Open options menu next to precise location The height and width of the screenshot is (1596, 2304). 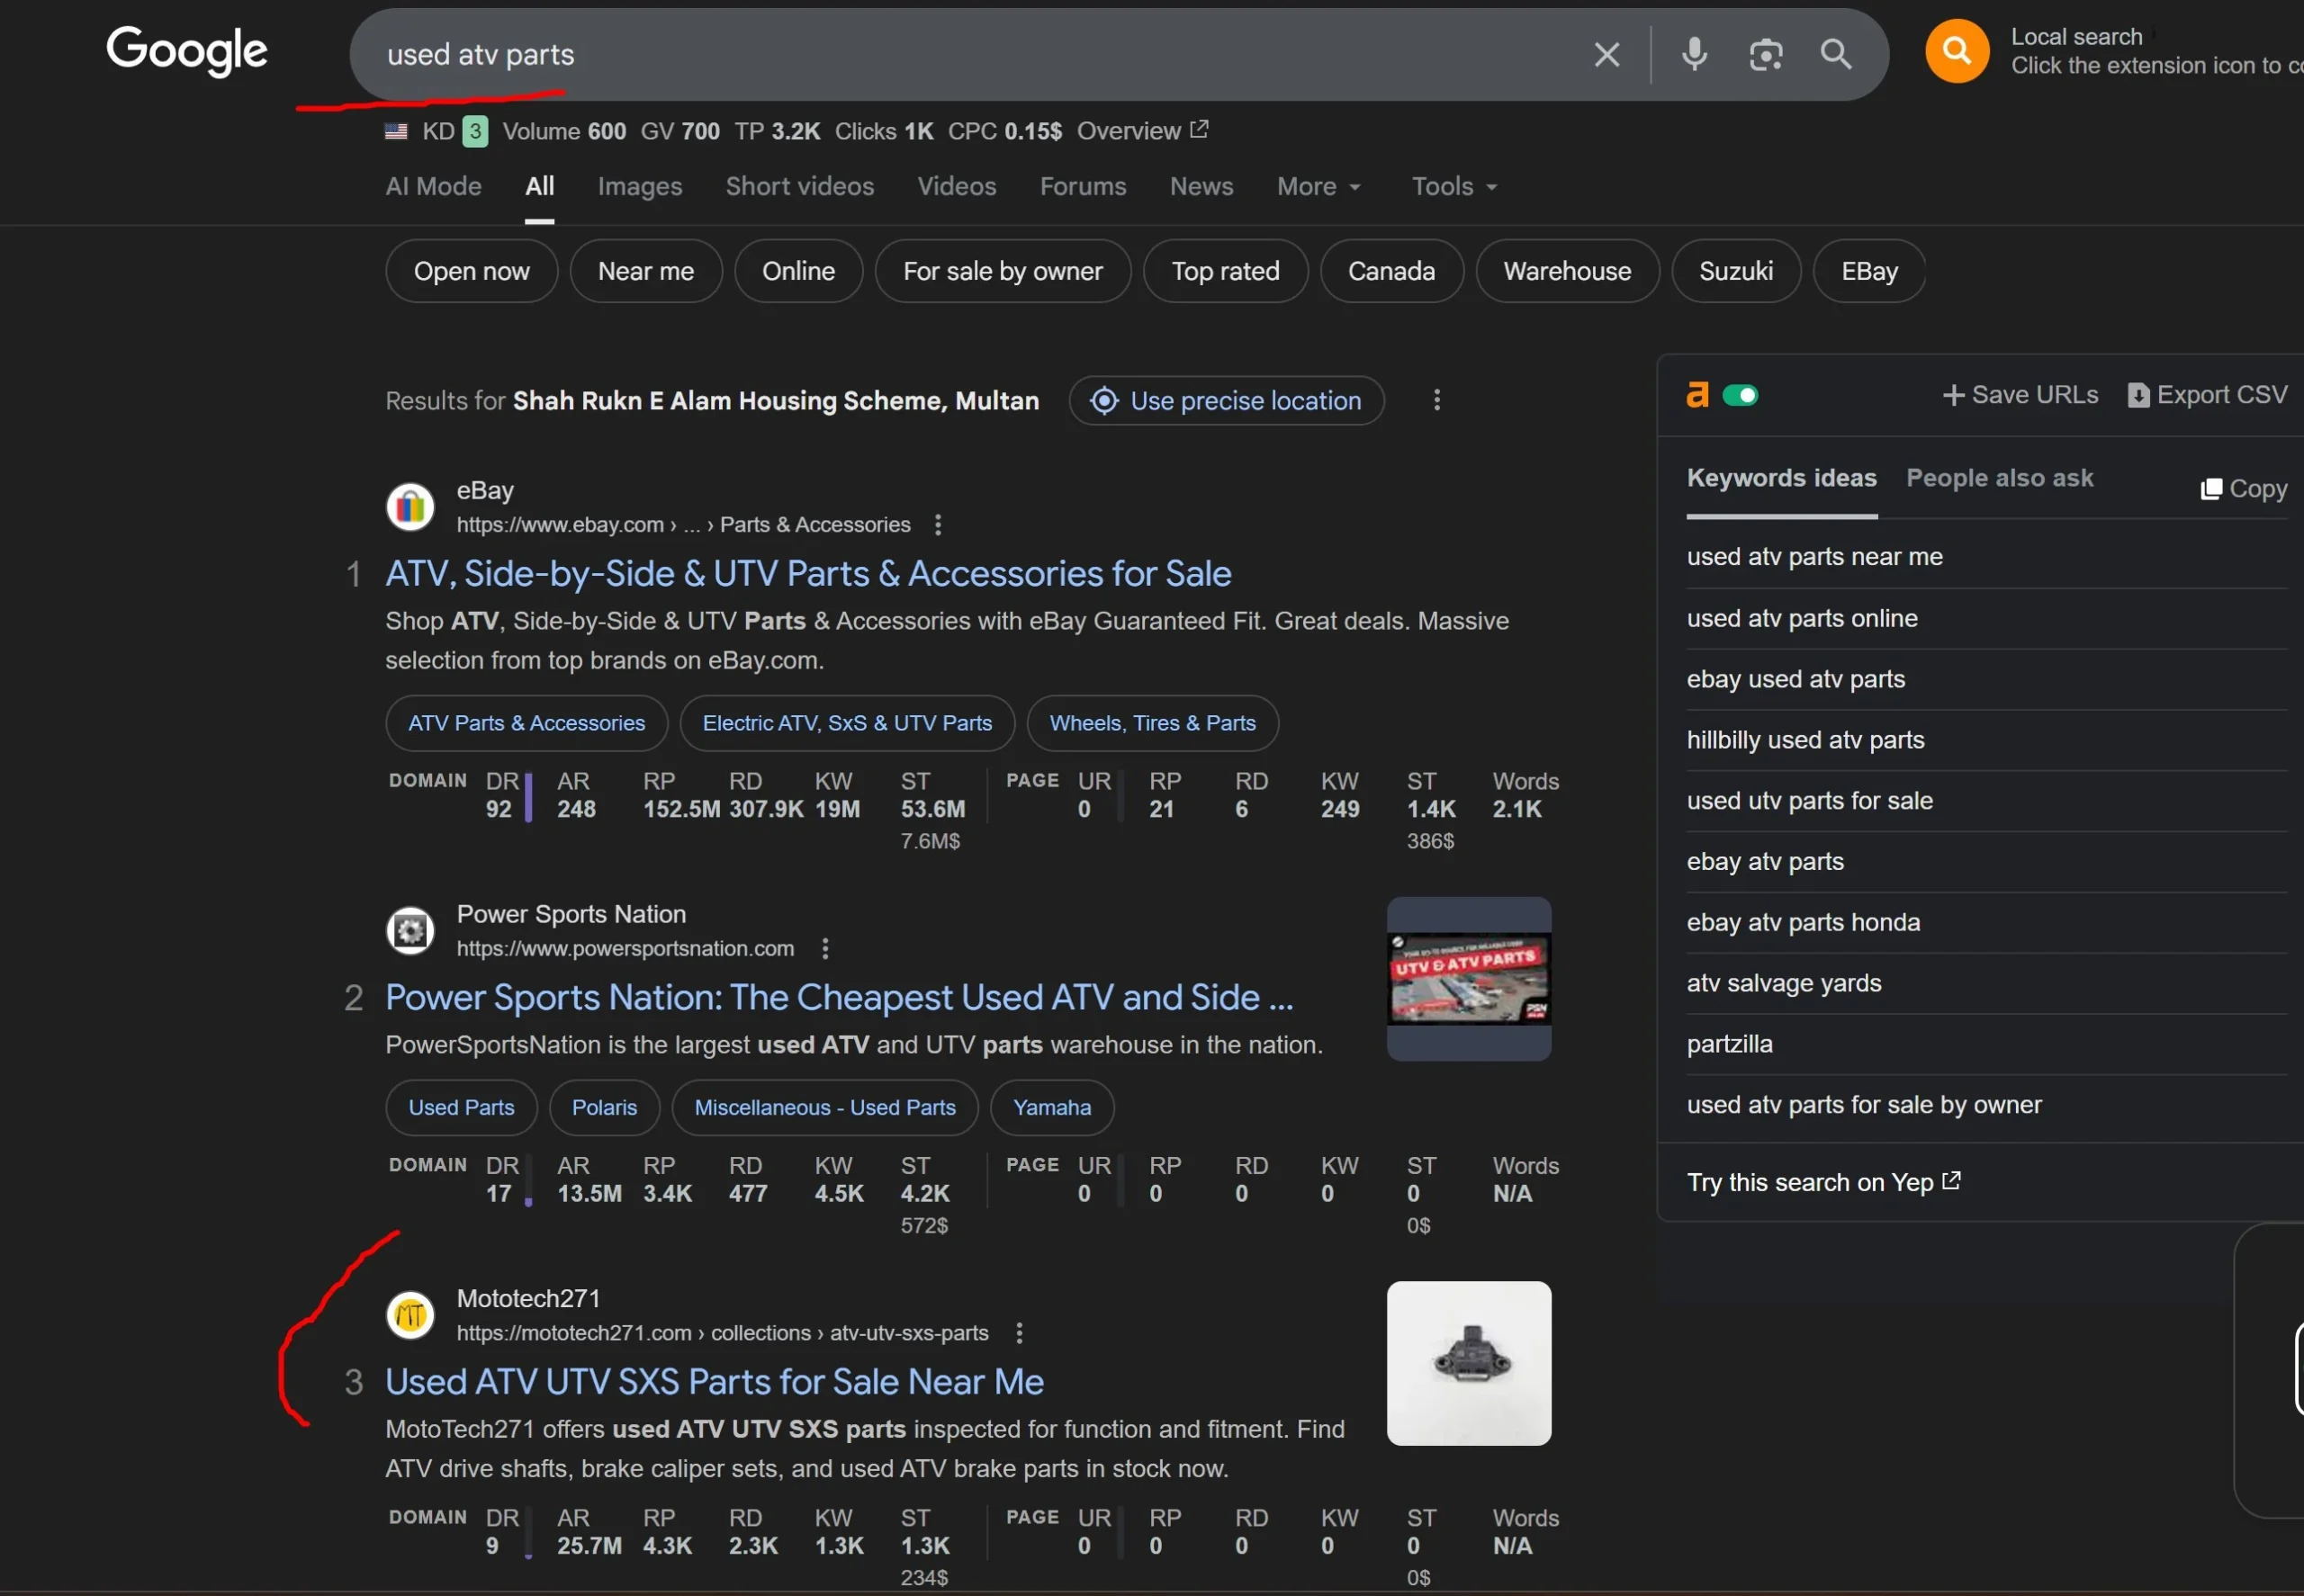tap(1436, 400)
